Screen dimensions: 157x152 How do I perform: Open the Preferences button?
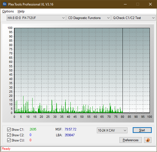131,140
